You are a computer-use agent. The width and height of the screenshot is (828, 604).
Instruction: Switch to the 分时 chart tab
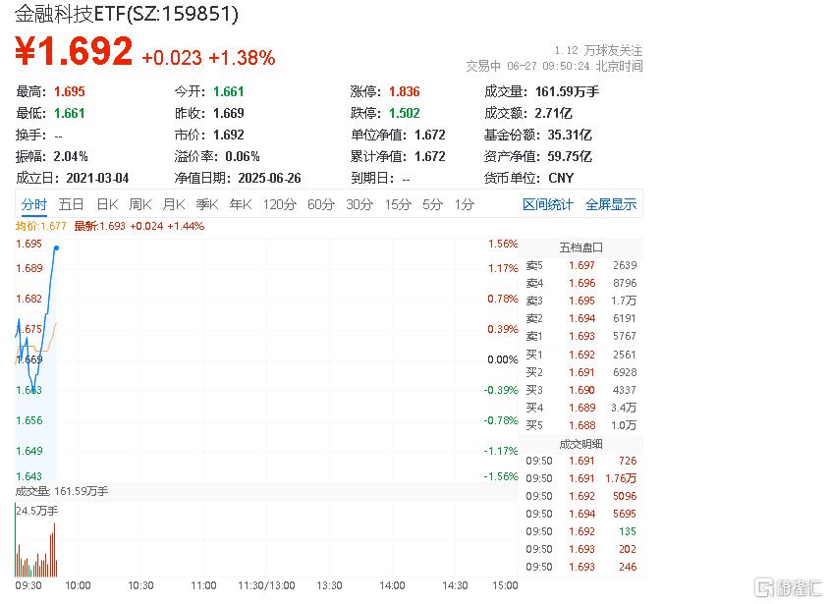(33, 204)
